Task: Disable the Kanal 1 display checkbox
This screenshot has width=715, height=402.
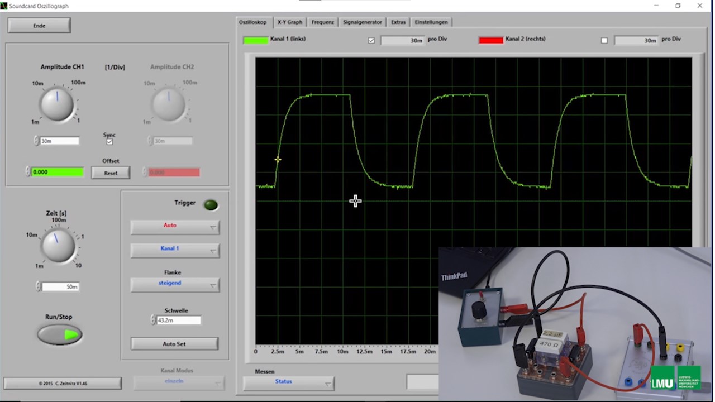Action: [x=371, y=40]
